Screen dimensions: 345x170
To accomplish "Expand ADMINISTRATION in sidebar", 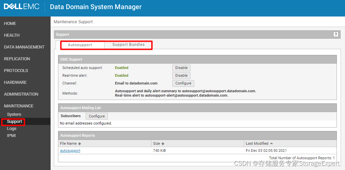I will pos(21,94).
